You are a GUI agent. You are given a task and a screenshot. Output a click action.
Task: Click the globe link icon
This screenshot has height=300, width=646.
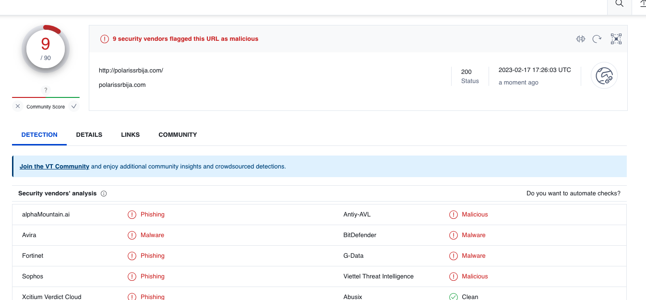tap(604, 75)
